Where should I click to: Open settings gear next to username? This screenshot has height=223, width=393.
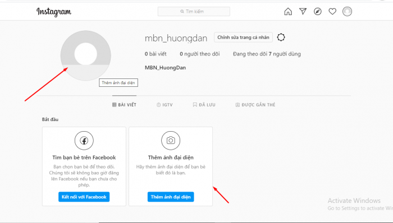281,37
